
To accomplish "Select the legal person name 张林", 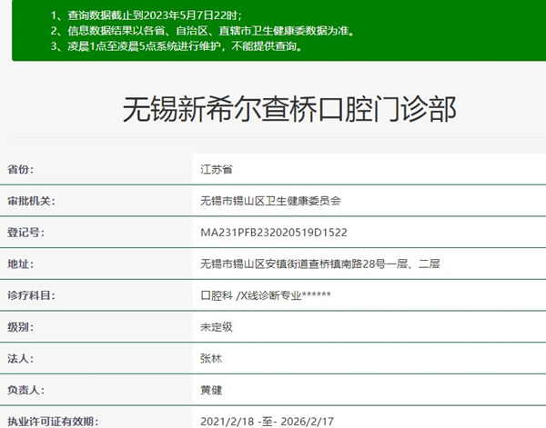I will click(x=211, y=358).
